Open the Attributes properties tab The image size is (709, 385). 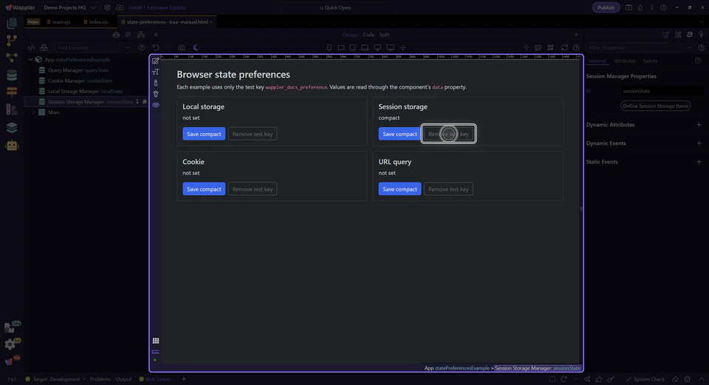pos(625,61)
